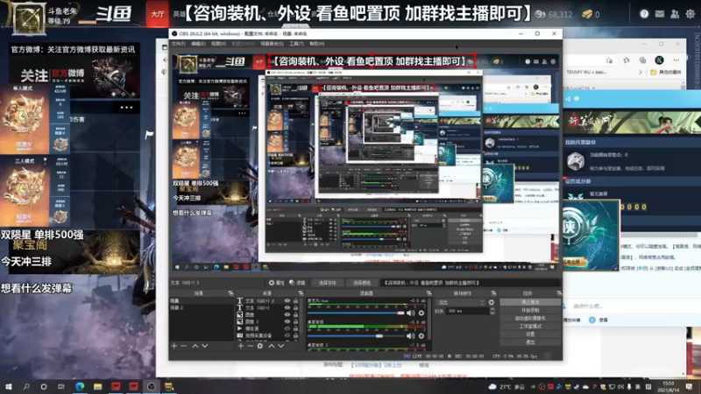Open the 淡出 transition type dropdown
Viewport: 701px width, 394px height.
click(x=460, y=302)
